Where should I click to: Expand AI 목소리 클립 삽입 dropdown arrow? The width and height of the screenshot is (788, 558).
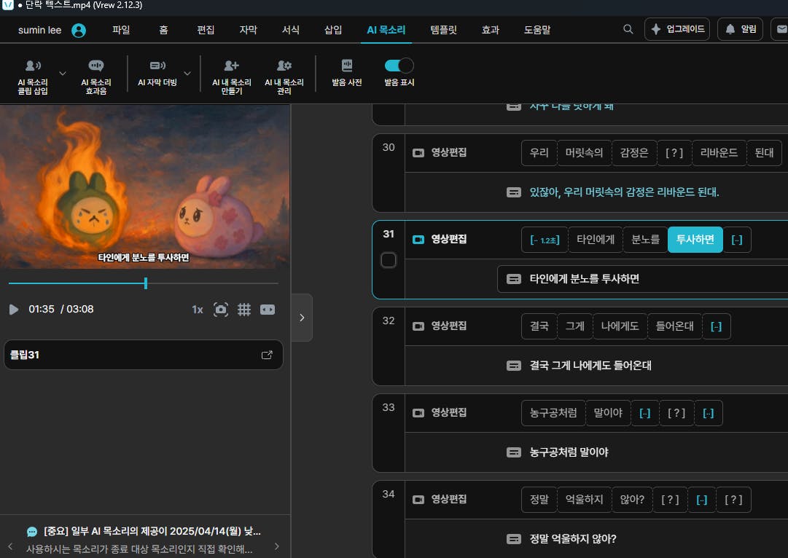63,74
